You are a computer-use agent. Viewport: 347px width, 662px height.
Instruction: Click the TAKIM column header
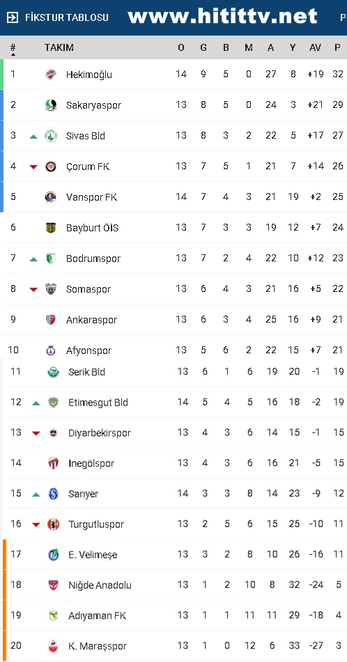click(59, 47)
